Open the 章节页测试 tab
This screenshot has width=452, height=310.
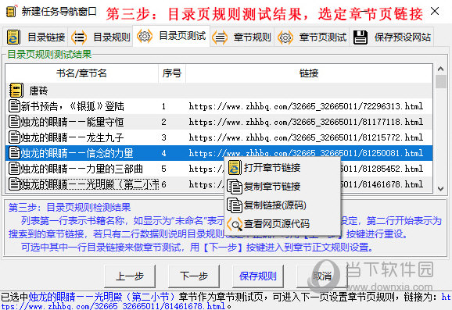312,37
